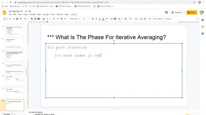This screenshot has width=206, height=115.
Task: Click the Insert link icon
Action: [112, 19]
